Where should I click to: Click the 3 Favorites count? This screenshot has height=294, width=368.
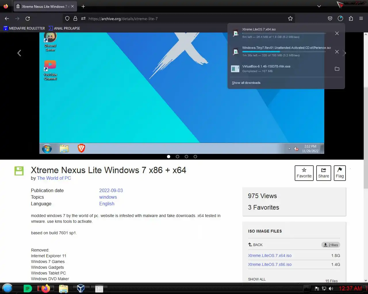point(263,207)
